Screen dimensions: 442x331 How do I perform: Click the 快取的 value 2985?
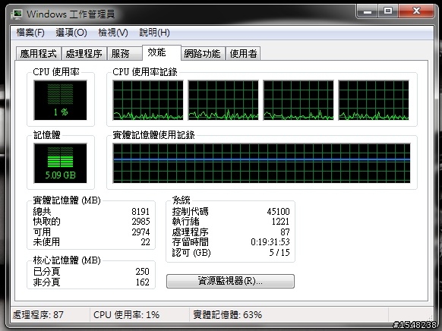[x=140, y=222]
